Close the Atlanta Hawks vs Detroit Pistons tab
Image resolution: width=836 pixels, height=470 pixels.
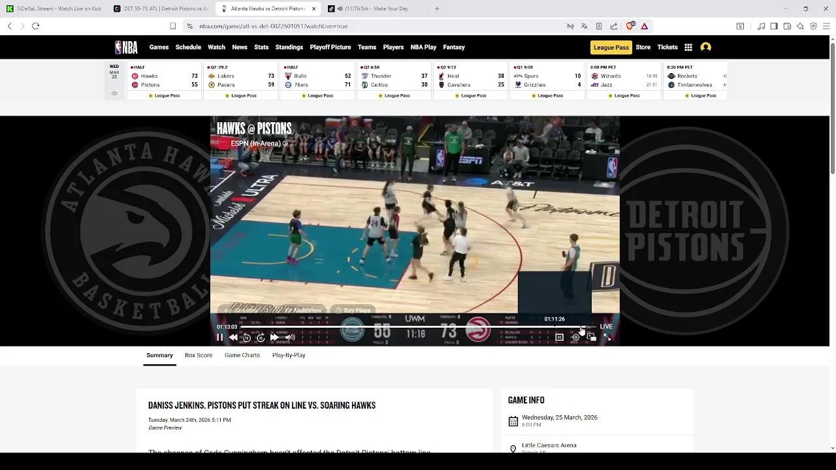313,8
